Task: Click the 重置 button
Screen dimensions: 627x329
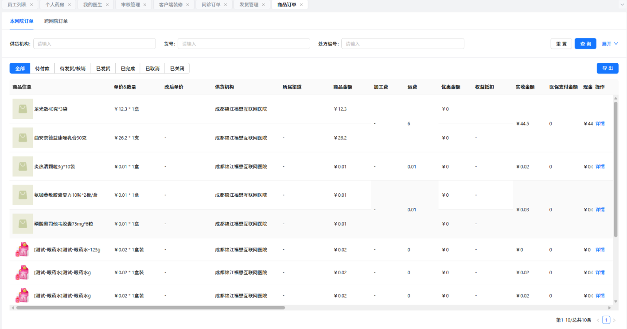Action: coord(561,44)
